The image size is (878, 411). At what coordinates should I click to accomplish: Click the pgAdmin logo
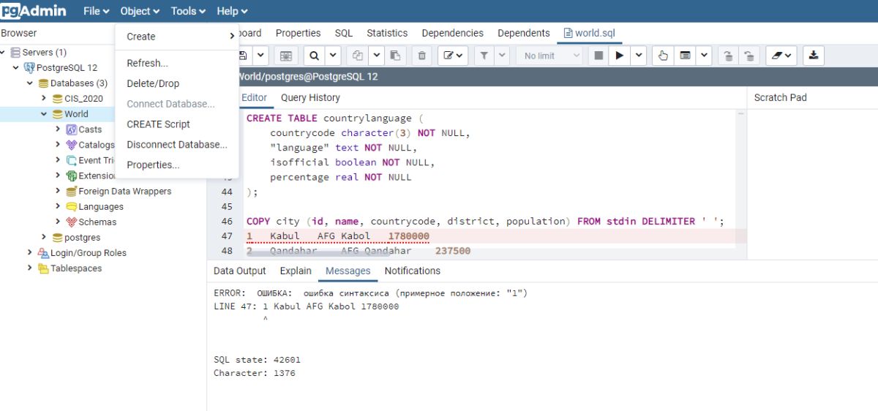pyautogui.click(x=34, y=11)
